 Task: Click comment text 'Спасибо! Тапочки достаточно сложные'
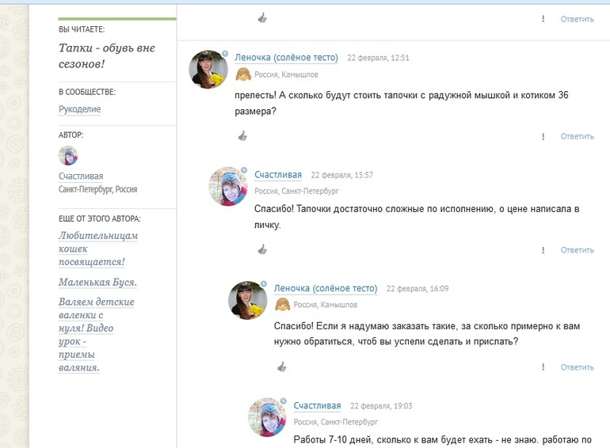(x=417, y=217)
